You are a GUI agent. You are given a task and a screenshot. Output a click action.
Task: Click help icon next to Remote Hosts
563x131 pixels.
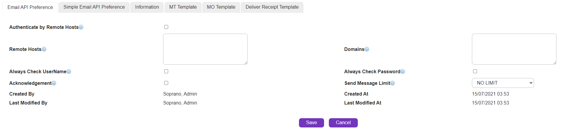tap(44, 49)
